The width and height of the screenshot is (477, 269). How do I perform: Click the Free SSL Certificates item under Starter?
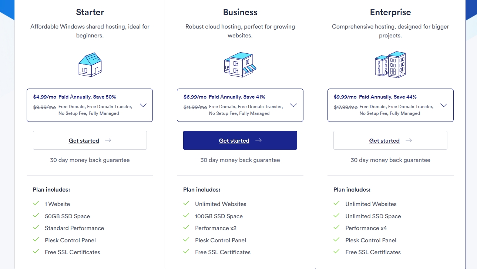click(73, 252)
